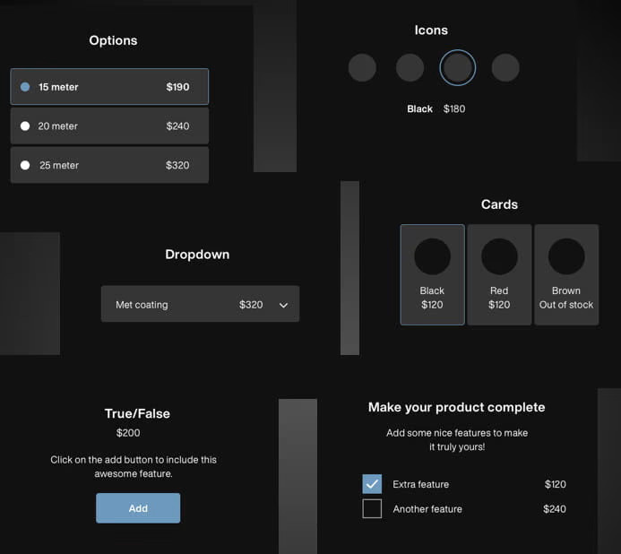Click the Another feature label text

(x=427, y=509)
